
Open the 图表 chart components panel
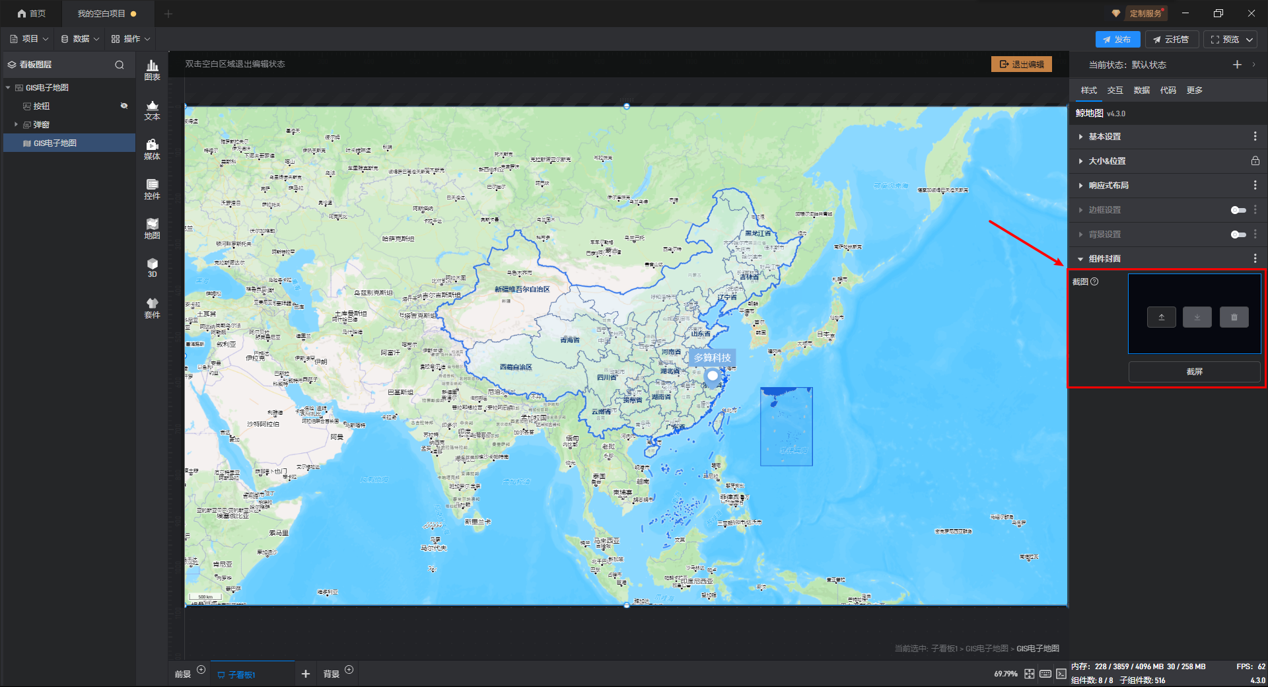point(152,70)
